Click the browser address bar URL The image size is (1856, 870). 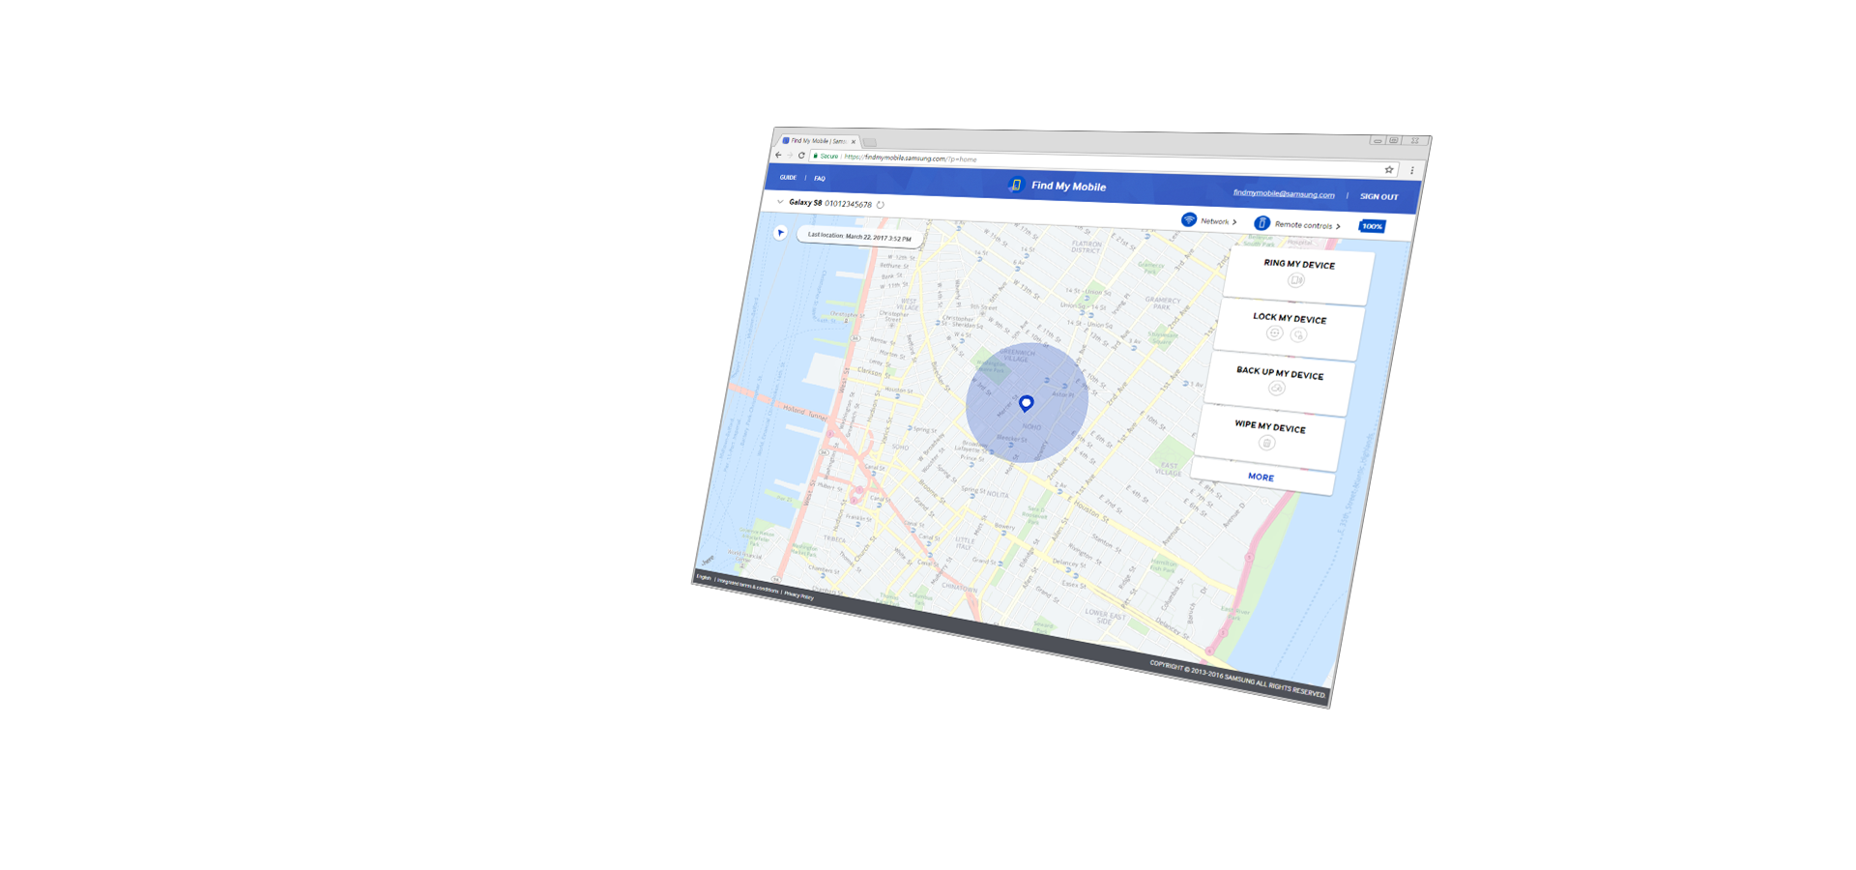(x=910, y=158)
